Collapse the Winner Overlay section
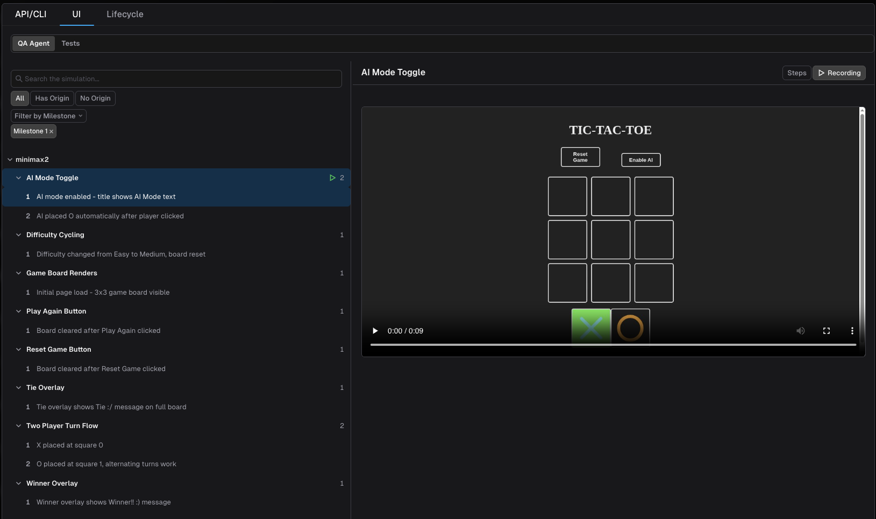This screenshot has height=519, width=876. tap(18, 484)
